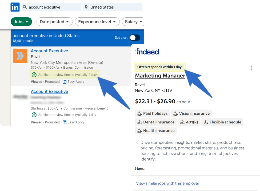
Task: Open the Jobs dropdown filter
Action: click(x=21, y=22)
